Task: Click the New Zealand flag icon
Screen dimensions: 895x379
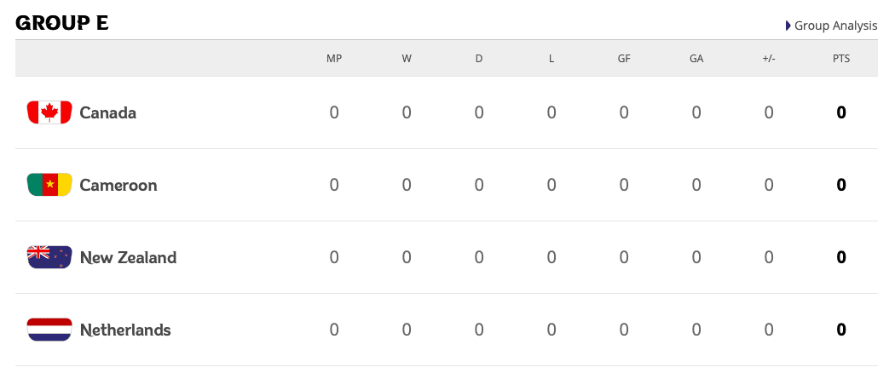Action: [49, 257]
